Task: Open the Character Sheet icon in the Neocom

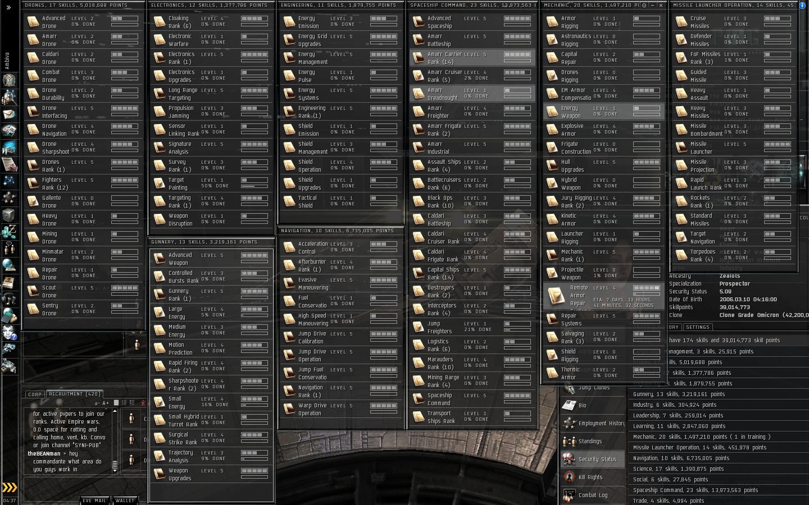Action: 9,79
